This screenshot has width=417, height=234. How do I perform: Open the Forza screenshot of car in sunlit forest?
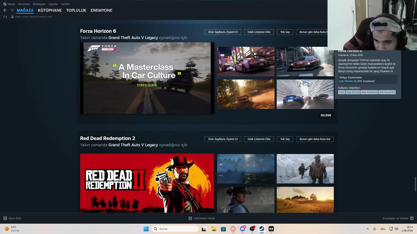coord(246,94)
